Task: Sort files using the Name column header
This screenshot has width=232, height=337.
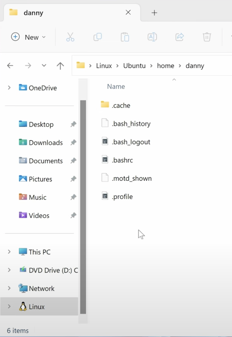Action: coord(116,86)
